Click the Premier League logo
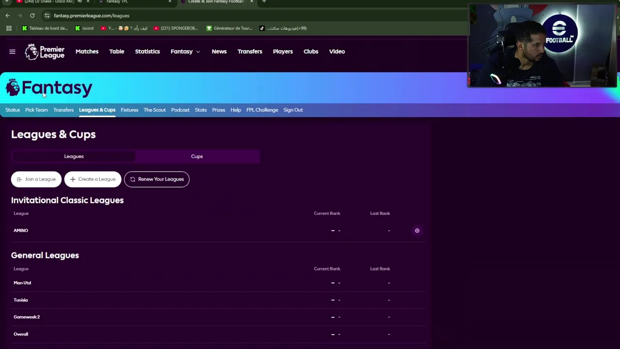This screenshot has height=349, width=620. (45, 52)
